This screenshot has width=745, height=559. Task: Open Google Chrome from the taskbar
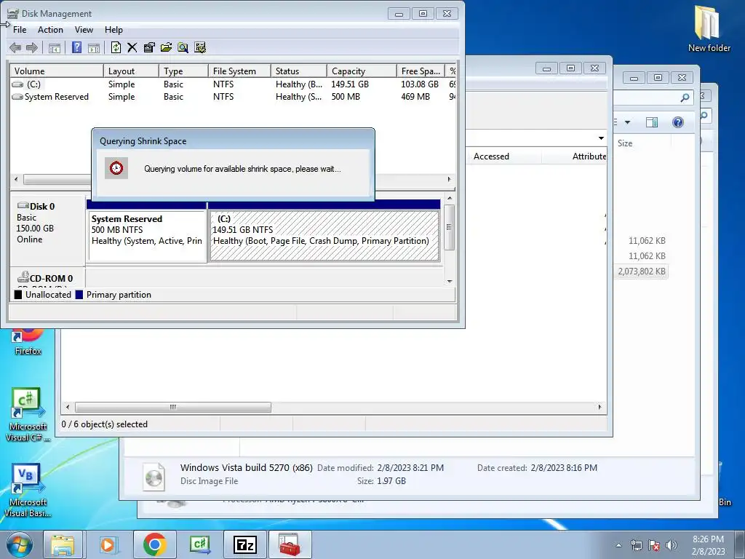[154, 544]
